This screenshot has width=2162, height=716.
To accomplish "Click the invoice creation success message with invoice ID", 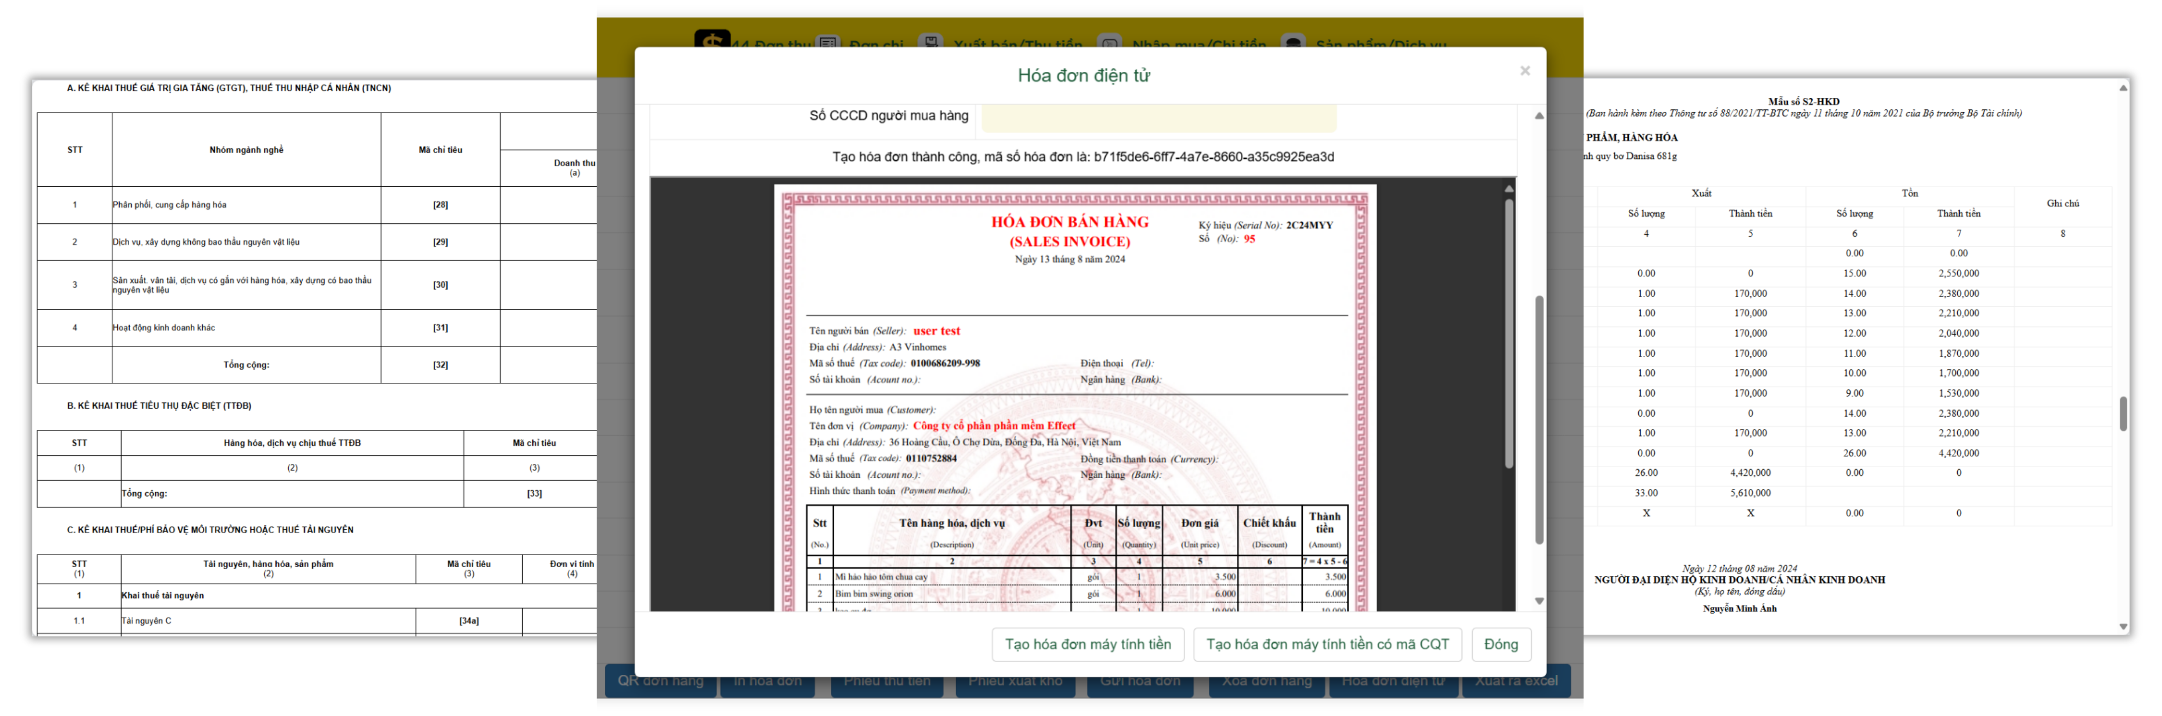I will [1083, 157].
